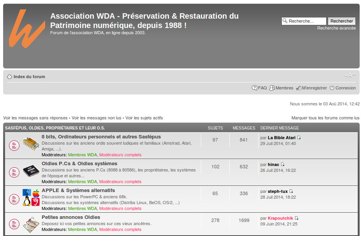Mark all forums as read

point(325,118)
